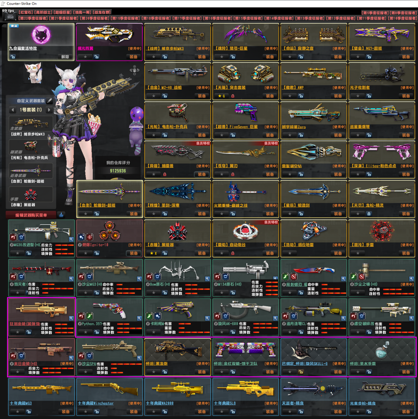418x419 pixels.
Task: Toggle the favorite star on 曙光辉翼
Action: point(86,57)
